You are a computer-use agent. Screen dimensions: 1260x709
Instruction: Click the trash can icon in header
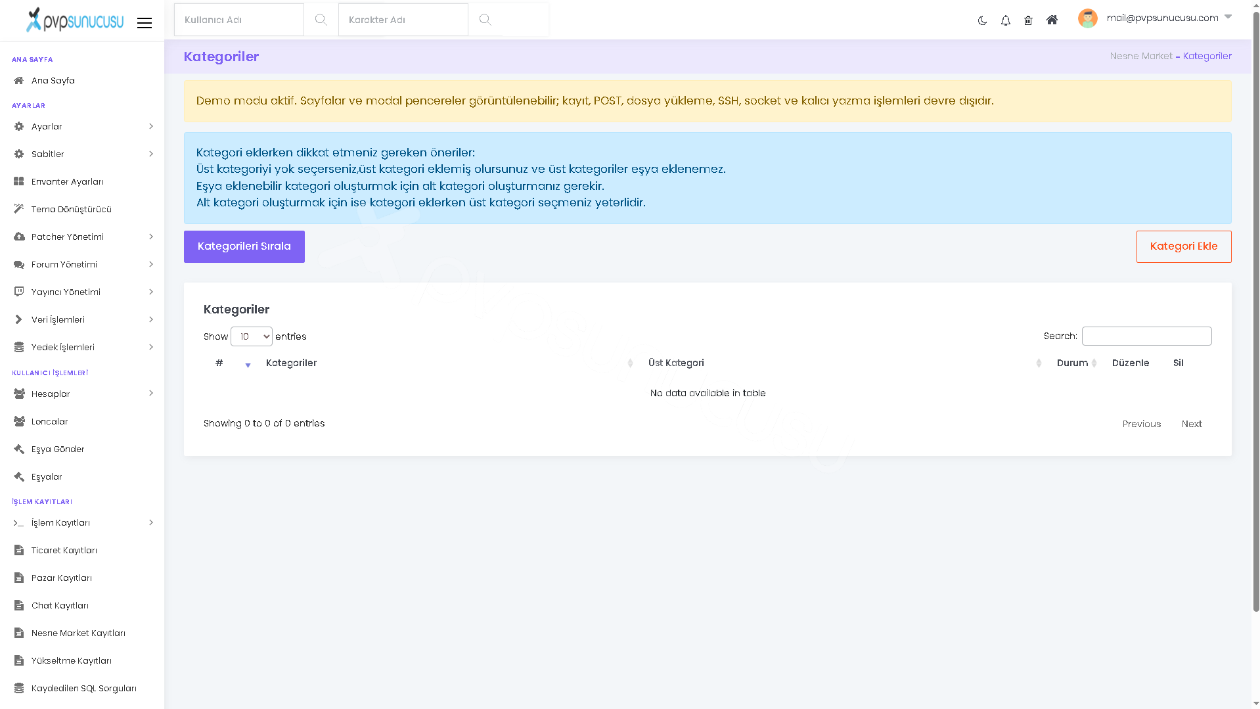[1028, 20]
